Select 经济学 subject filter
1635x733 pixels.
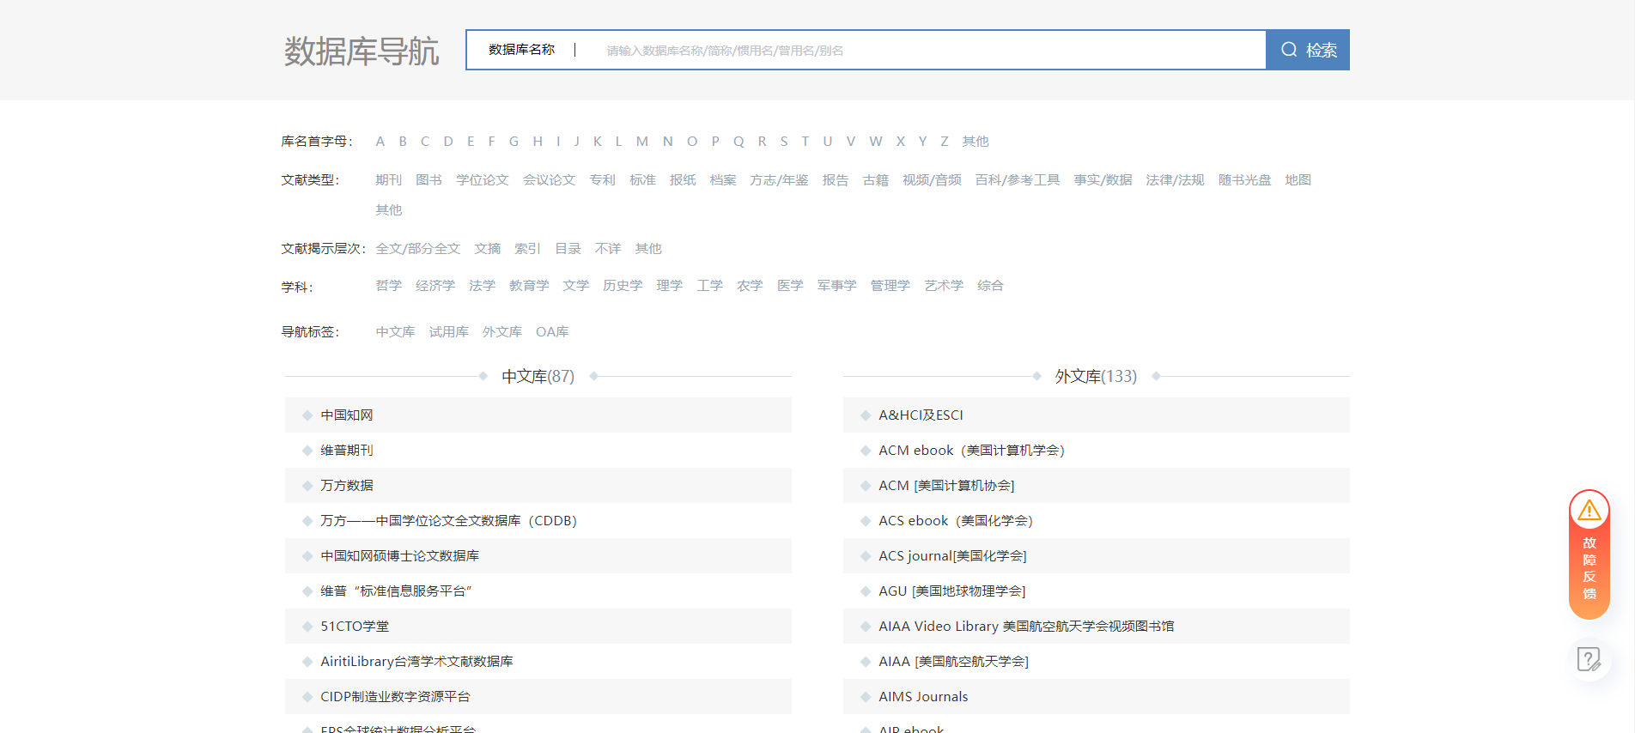click(x=435, y=286)
